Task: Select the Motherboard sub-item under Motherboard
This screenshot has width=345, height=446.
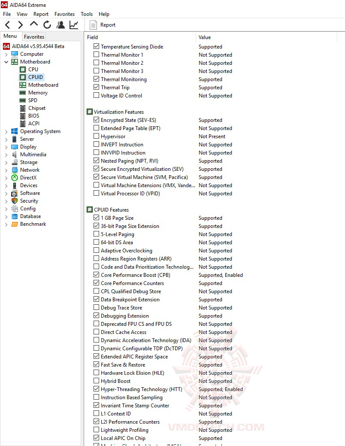Action: point(43,85)
